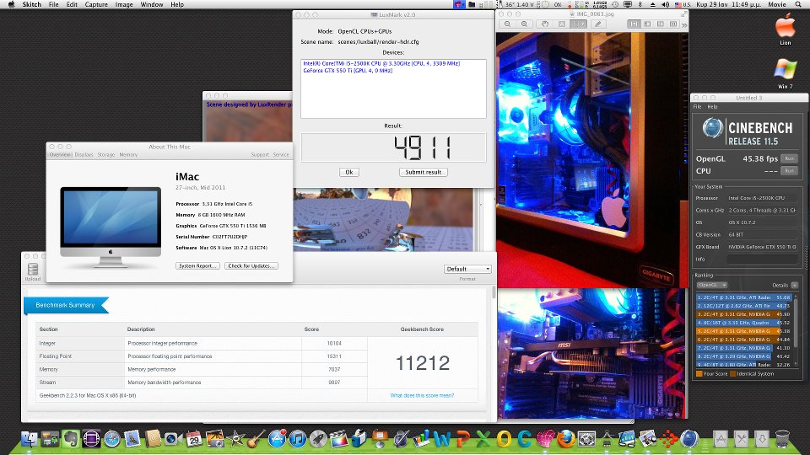The image size is (810, 455).
Task: Click zoom in magnifier in Preview toolbar
Action: [524, 24]
